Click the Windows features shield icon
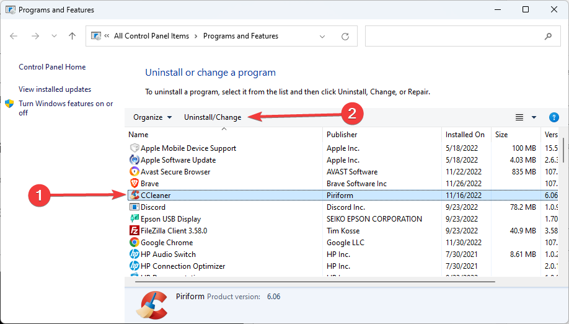Image resolution: width=569 pixels, height=324 pixels. pos(9,104)
